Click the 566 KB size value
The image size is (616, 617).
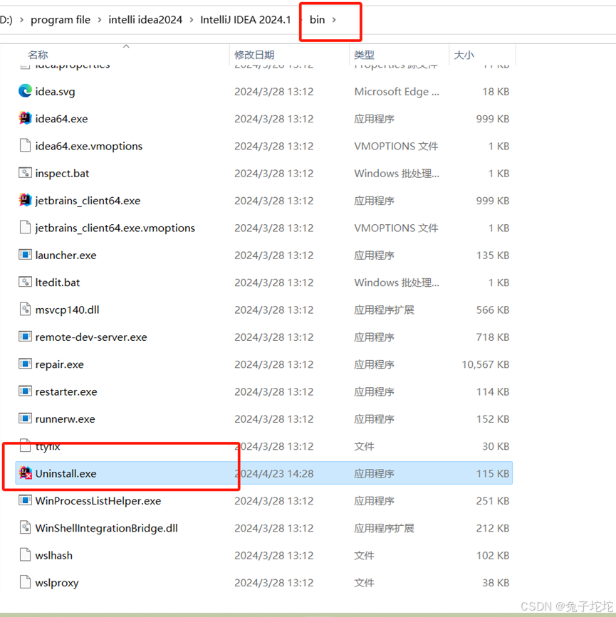tap(493, 310)
